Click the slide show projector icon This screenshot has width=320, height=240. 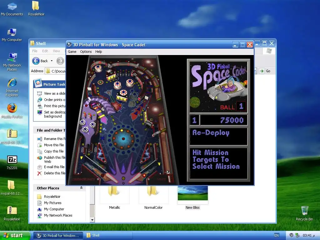click(40, 93)
